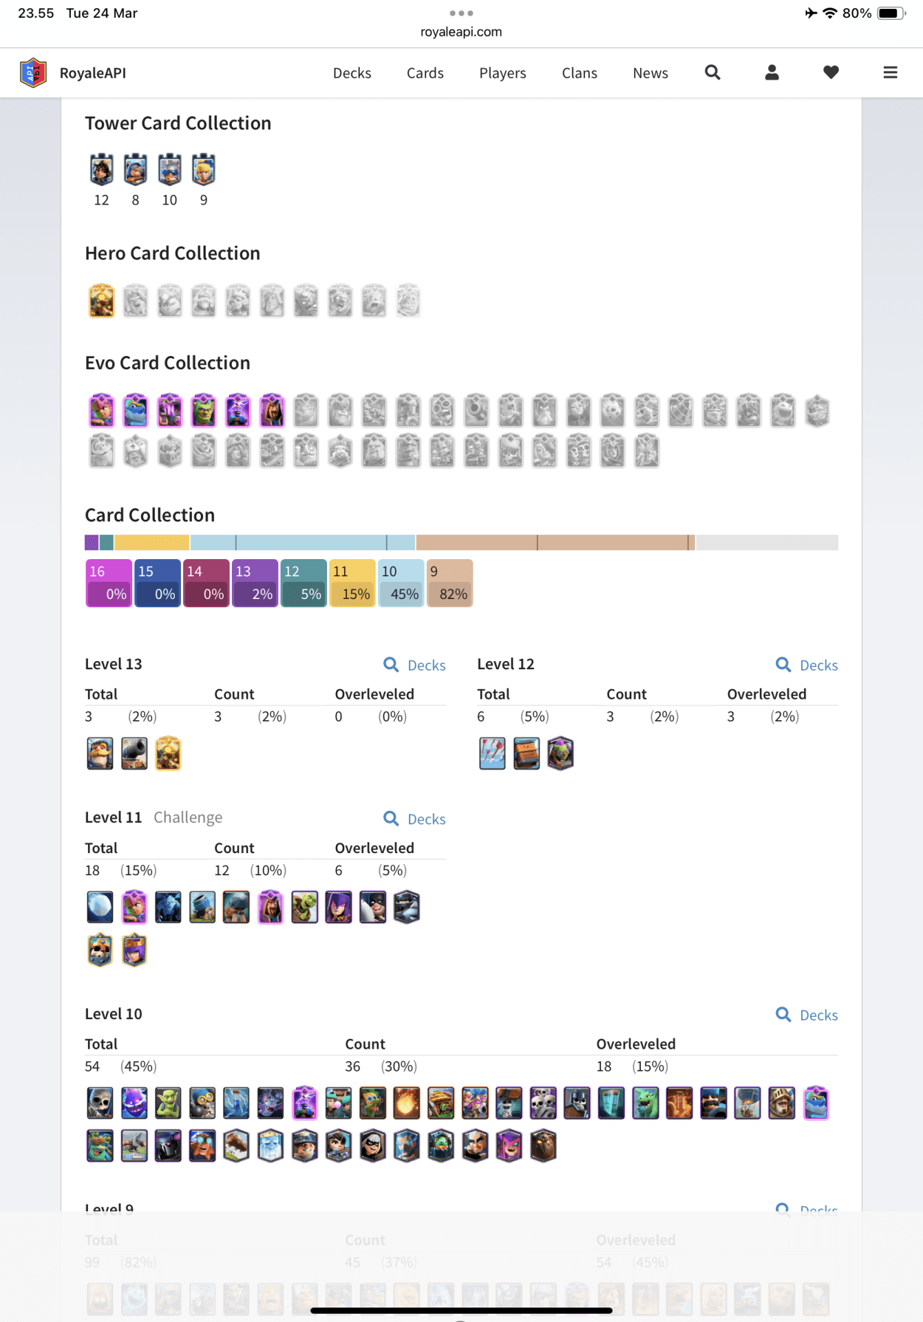The width and height of the screenshot is (923, 1322).
Task: Open the hamburger menu
Action: click(890, 72)
